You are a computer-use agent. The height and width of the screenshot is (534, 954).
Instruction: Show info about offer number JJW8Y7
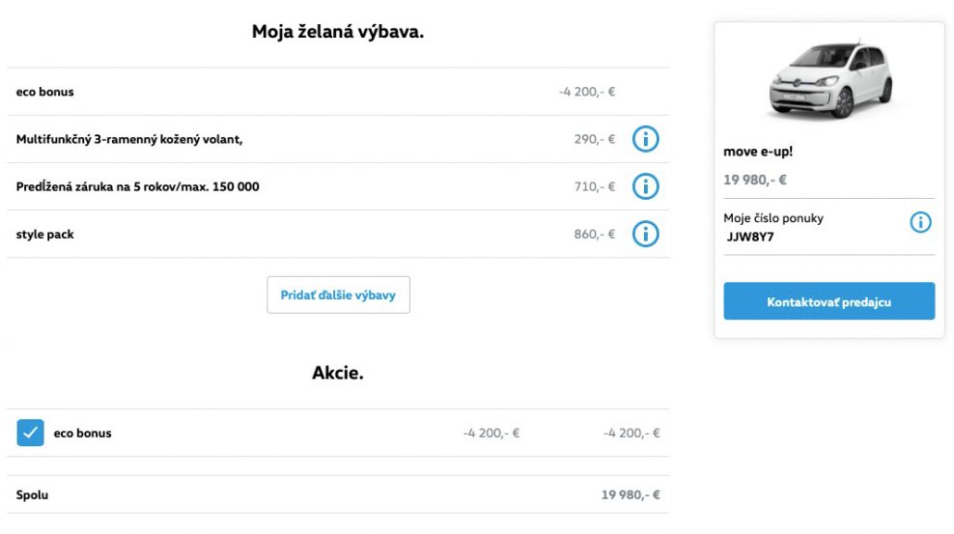click(x=920, y=222)
